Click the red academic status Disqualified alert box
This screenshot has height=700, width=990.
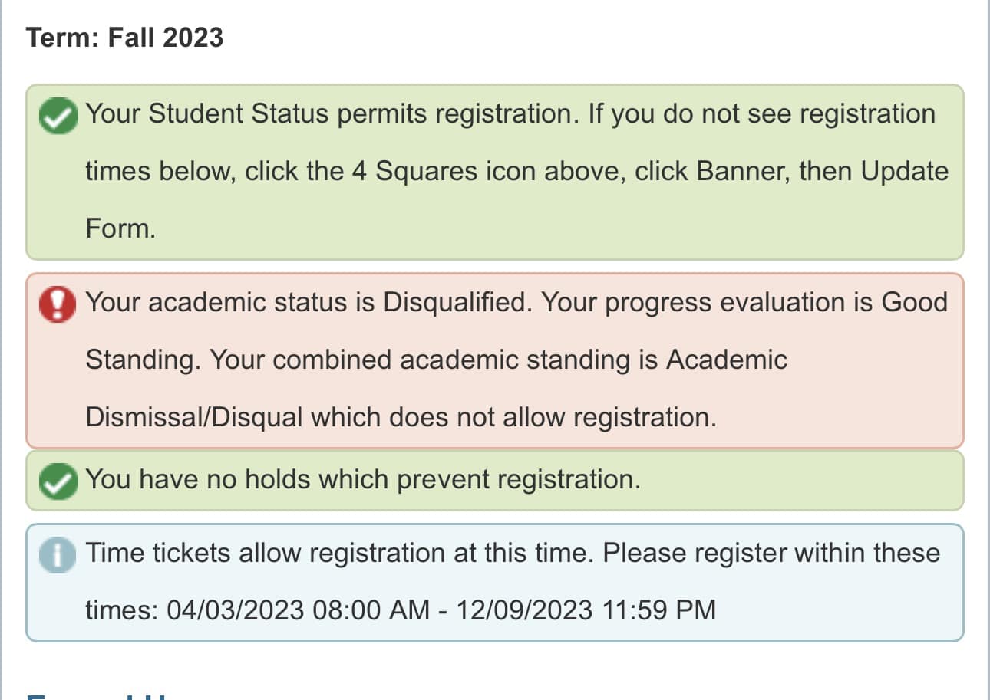point(494,360)
